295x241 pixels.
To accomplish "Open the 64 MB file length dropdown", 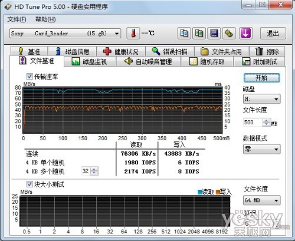I will pos(262,200).
